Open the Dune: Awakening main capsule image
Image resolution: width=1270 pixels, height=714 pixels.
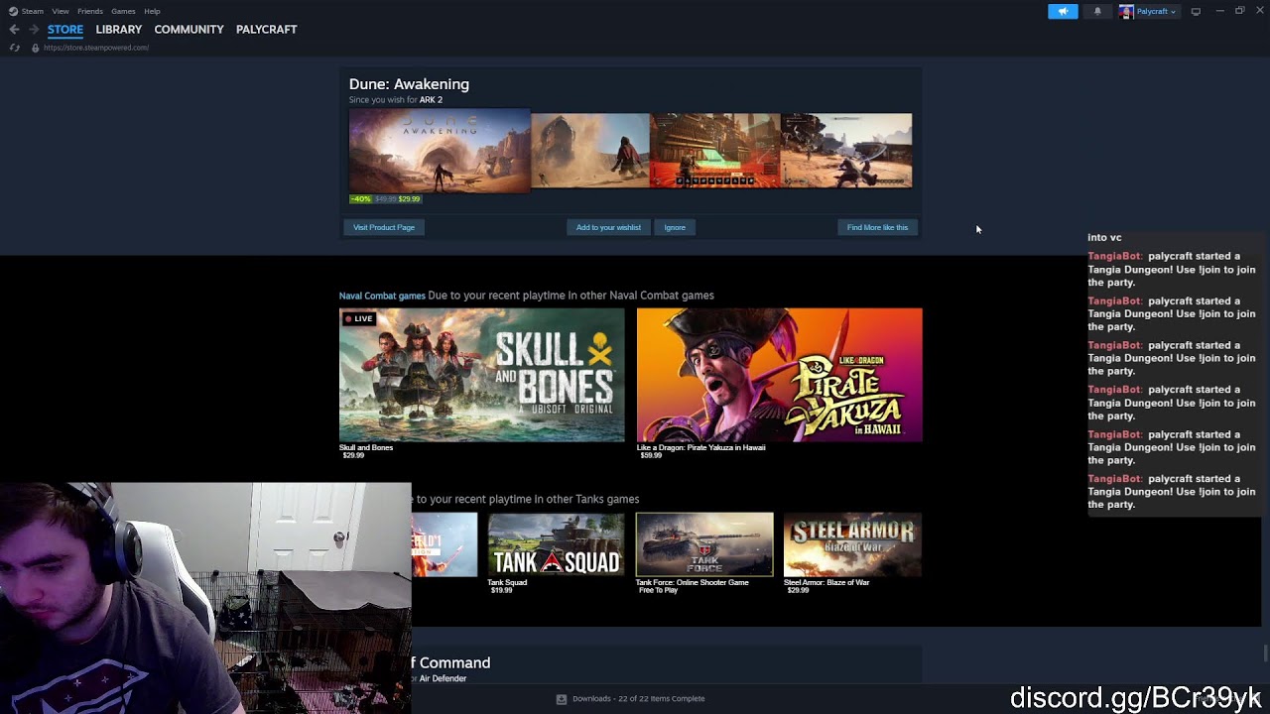pos(440,150)
